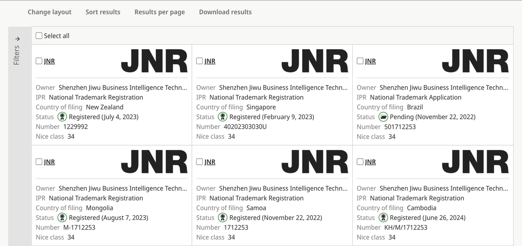Click the registered status icon in Samoa card

click(x=223, y=217)
